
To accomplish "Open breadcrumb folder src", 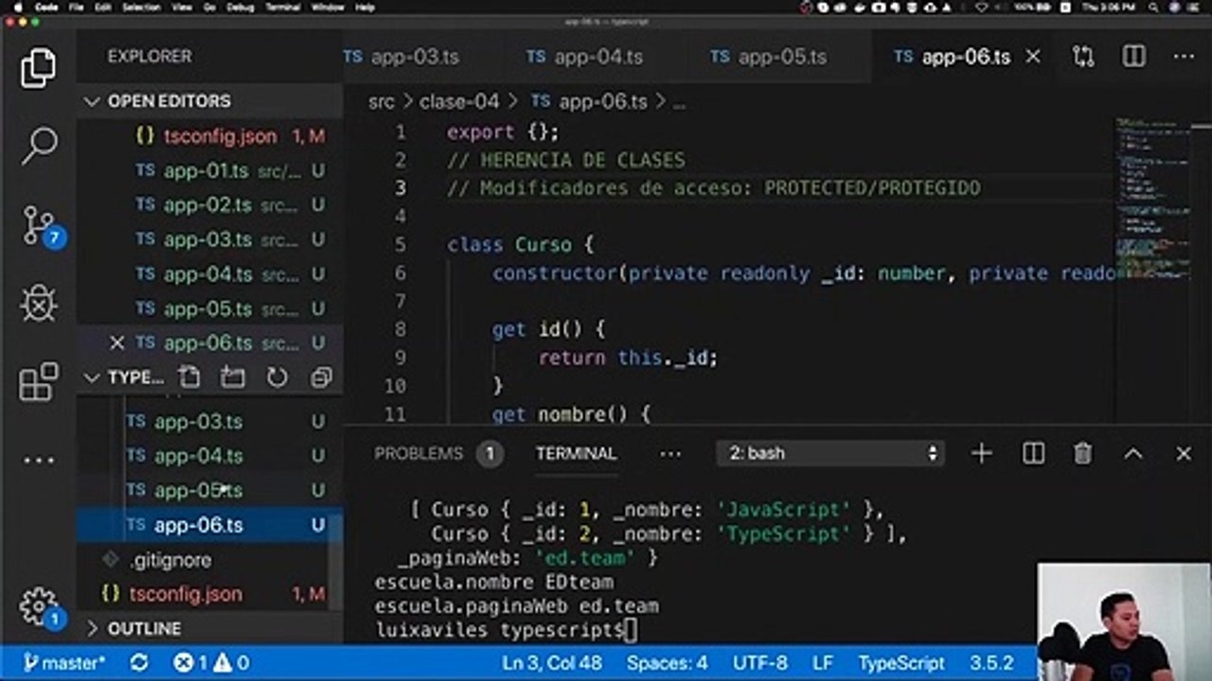I will click(382, 101).
